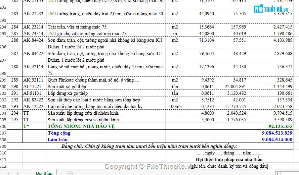Select the 'Trát gờ chỉ' description cell
This screenshot has height=175, width=299.
pyautogui.click(x=106, y=33)
